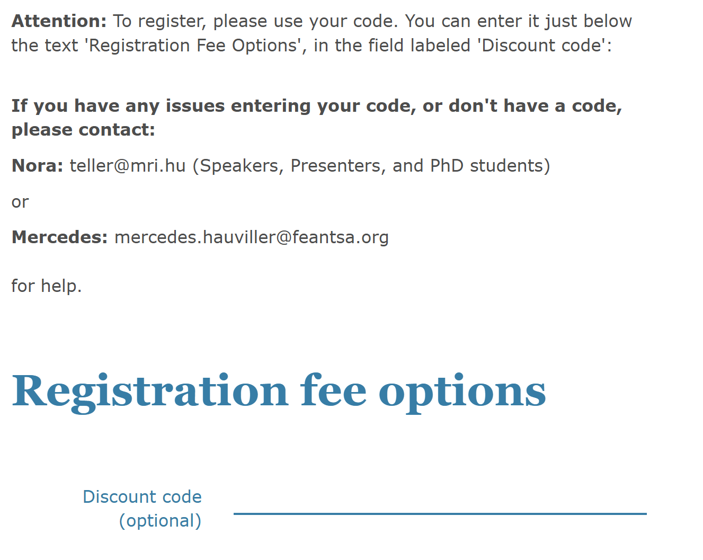The width and height of the screenshot is (703, 560).
Task: Open the mercedes.hauviller@feantsa.org email address
Action: pyautogui.click(x=252, y=237)
